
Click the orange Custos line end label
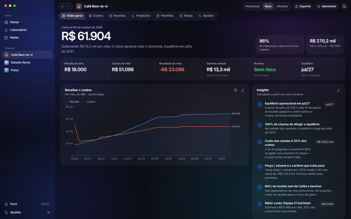[236, 127]
